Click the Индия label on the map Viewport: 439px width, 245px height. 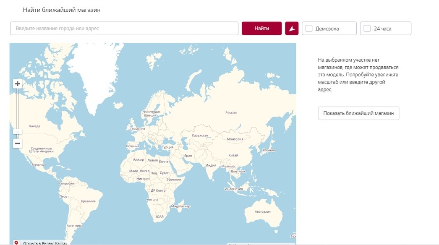pos(211,165)
